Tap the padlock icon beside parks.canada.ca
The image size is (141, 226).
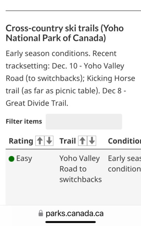41,213
